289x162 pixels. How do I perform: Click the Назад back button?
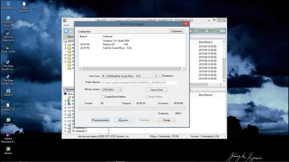(167, 120)
